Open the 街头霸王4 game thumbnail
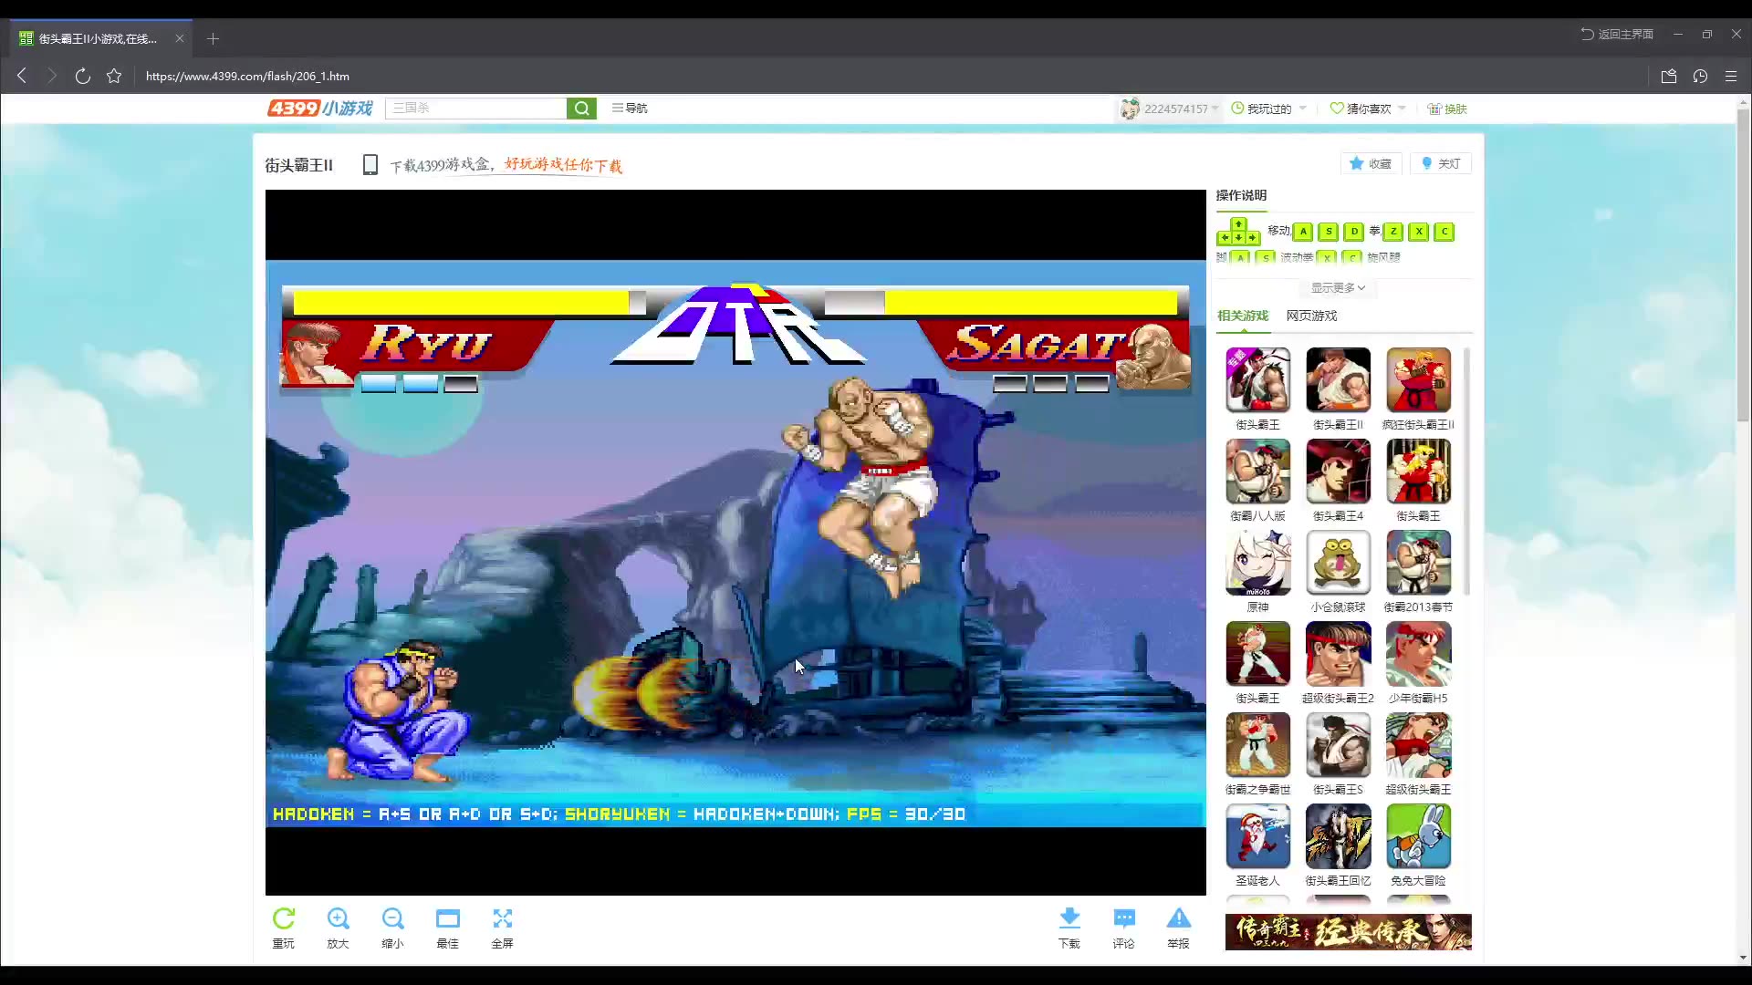The image size is (1752, 985). (x=1338, y=471)
